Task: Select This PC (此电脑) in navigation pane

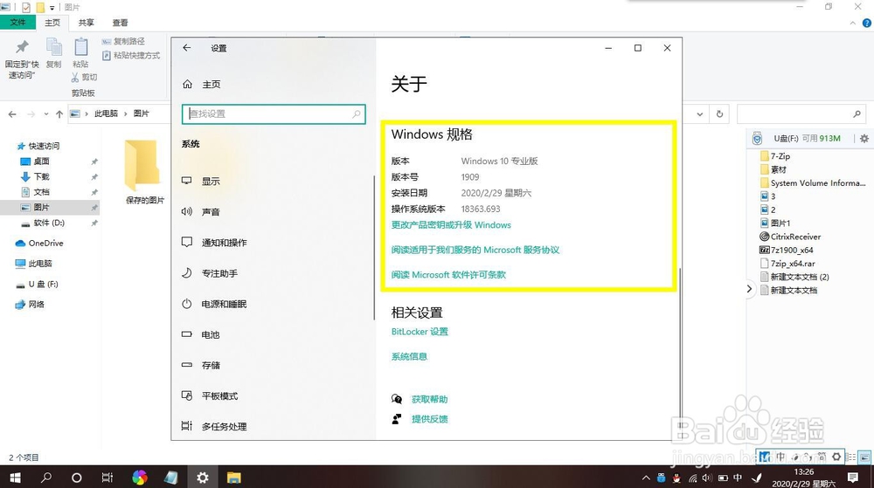Action: click(33, 263)
